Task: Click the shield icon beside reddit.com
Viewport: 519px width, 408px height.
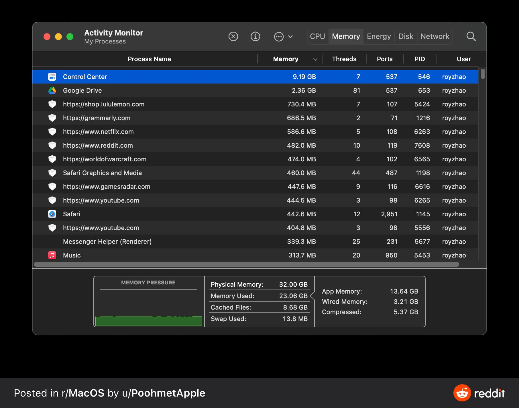Action: pyautogui.click(x=52, y=145)
